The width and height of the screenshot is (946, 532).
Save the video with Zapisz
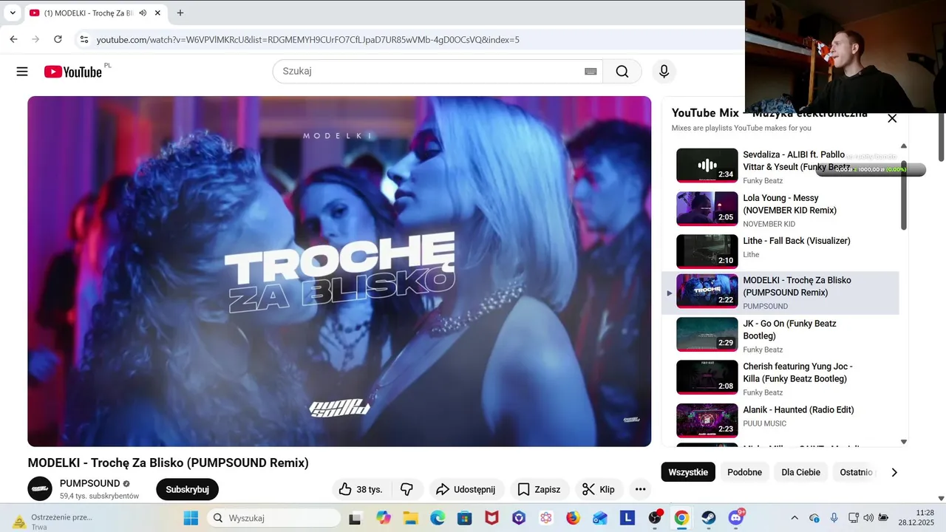tap(539, 489)
